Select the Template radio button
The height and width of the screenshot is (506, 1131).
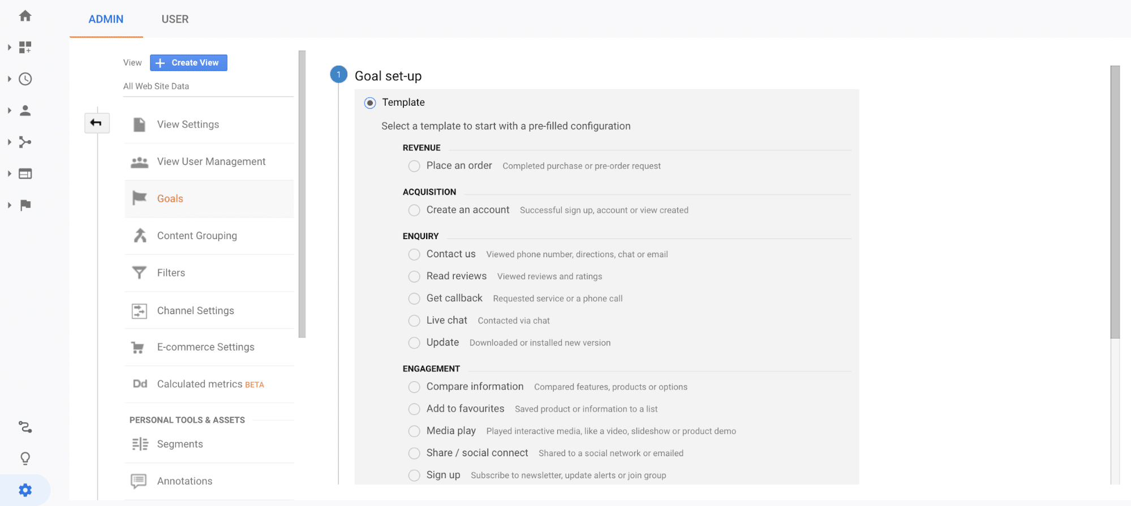(x=370, y=103)
